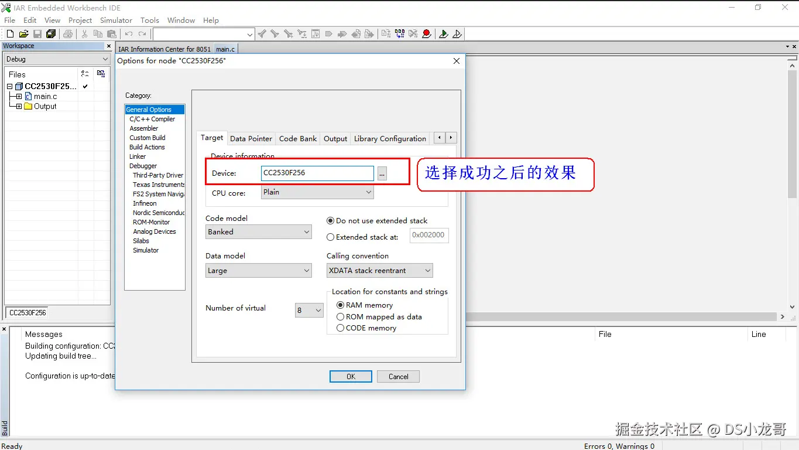Open the Code model Banked dropdown

(x=259, y=232)
